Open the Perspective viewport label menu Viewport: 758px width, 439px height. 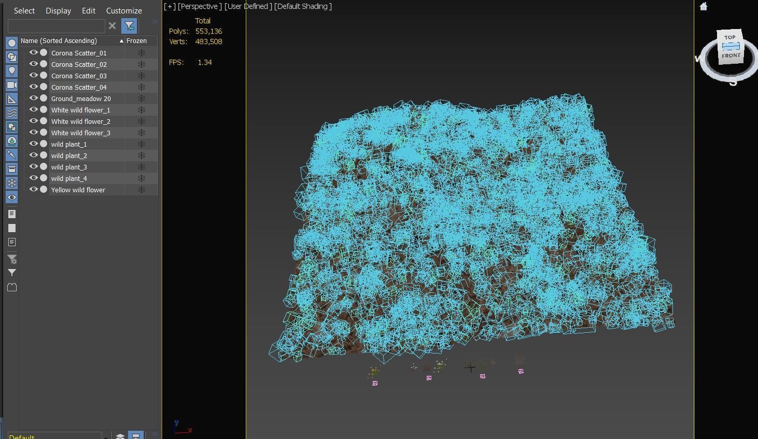point(200,6)
